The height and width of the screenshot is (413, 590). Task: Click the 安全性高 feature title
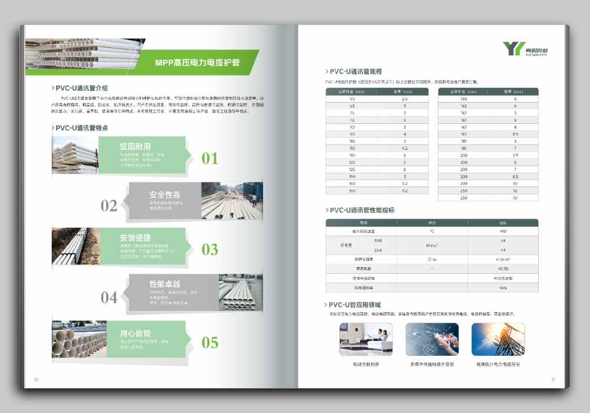pyautogui.click(x=165, y=195)
